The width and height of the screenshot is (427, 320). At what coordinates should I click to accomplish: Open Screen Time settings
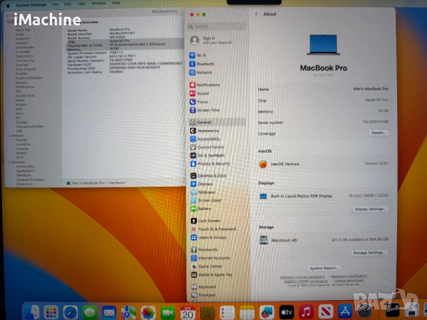205,110
